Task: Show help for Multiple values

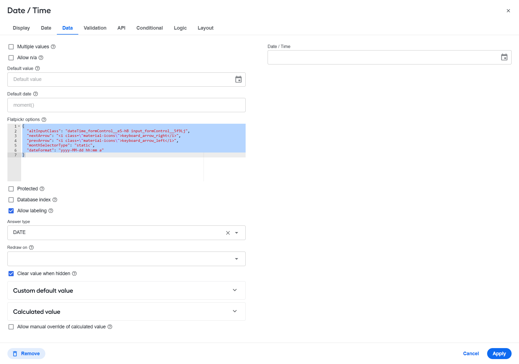Action: [x=53, y=47]
